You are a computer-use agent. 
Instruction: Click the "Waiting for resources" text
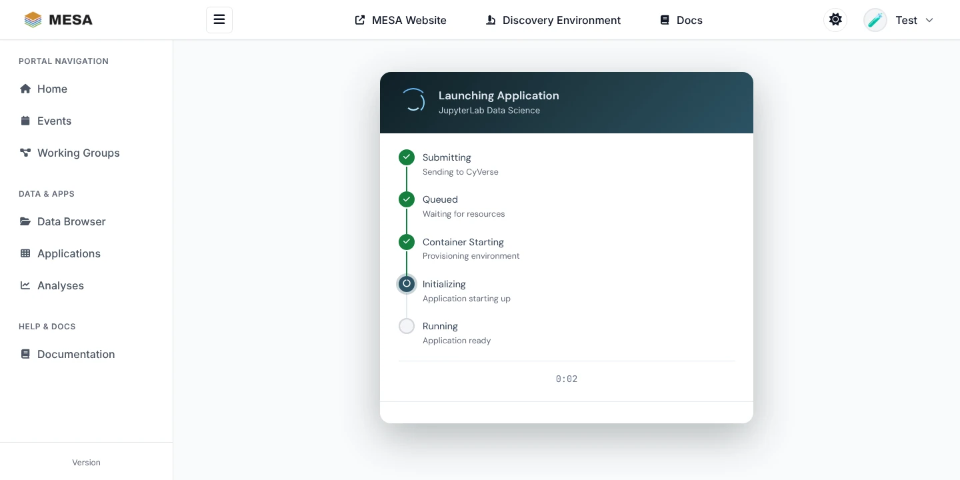pyautogui.click(x=464, y=214)
